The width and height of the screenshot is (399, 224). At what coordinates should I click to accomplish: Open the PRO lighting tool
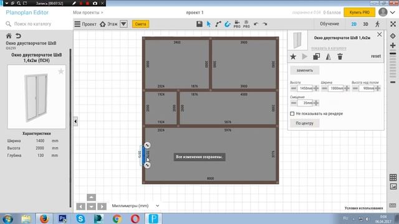246,24
